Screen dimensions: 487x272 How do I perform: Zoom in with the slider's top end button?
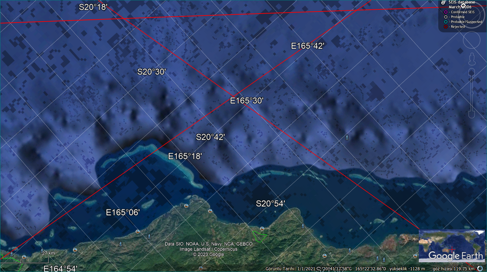tap(472, 72)
